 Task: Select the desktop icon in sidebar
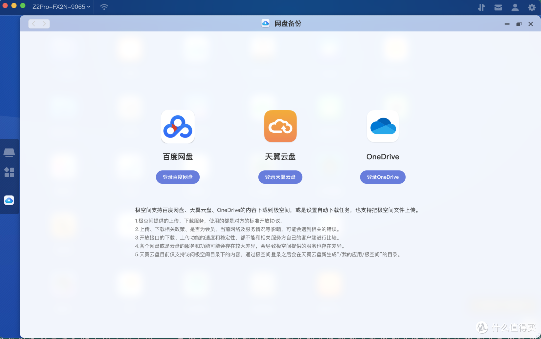tap(9, 152)
